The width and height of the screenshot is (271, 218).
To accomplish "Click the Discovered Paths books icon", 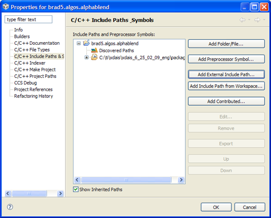I will pyautogui.click(x=94, y=50).
